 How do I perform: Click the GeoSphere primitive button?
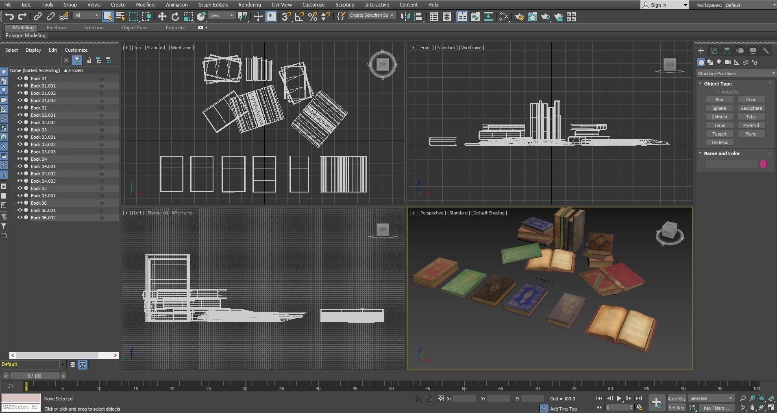coord(751,108)
